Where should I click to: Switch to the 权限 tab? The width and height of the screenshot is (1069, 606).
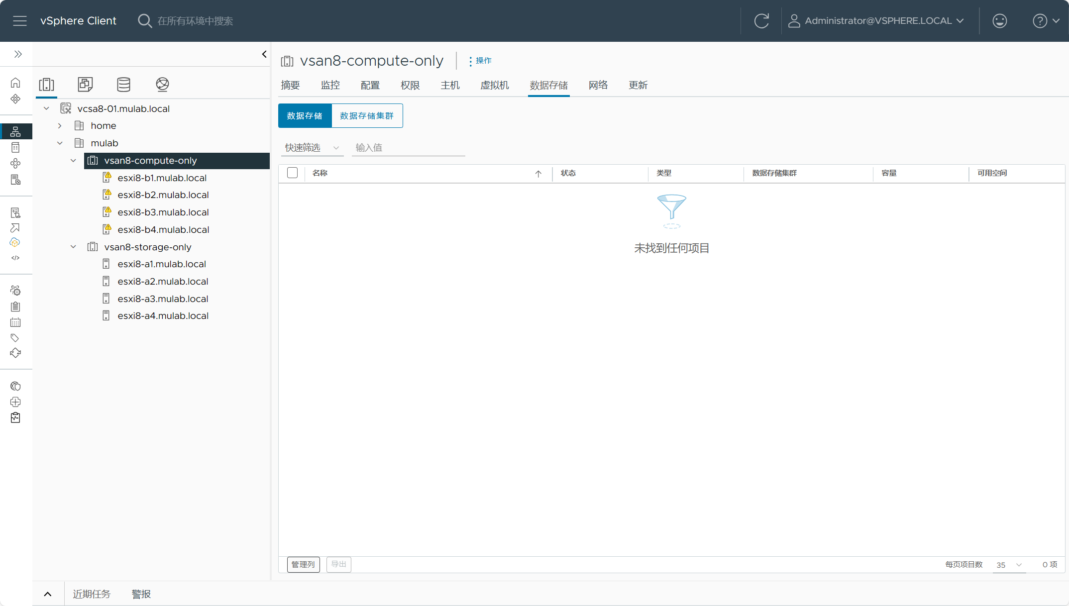click(410, 85)
